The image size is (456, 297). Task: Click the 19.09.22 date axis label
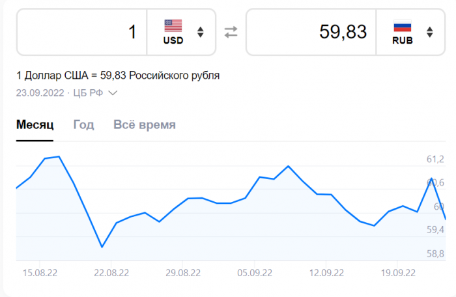pyautogui.click(x=398, y=273)
